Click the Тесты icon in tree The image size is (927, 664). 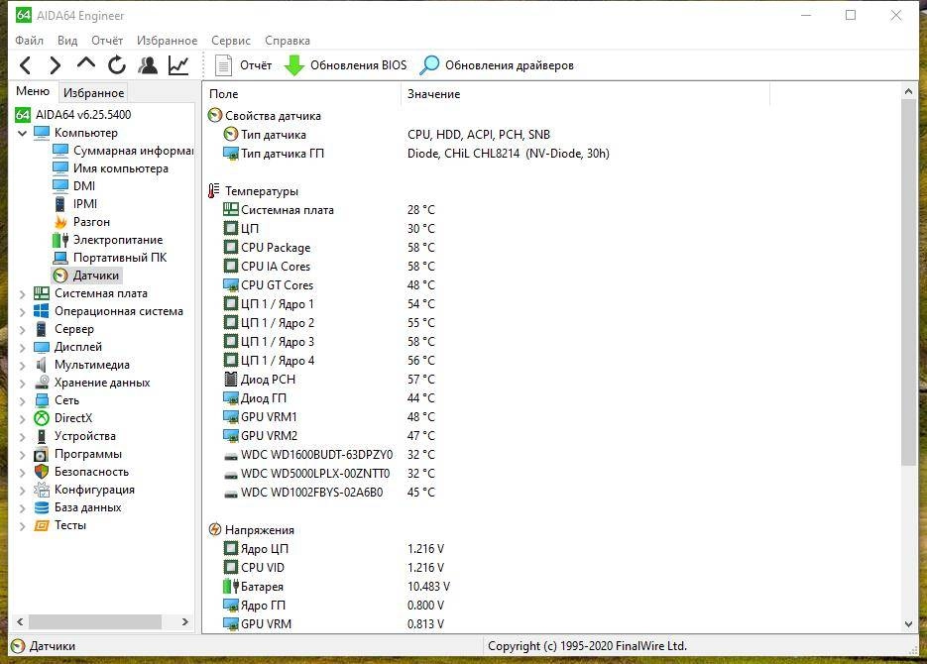coord(42,525)
